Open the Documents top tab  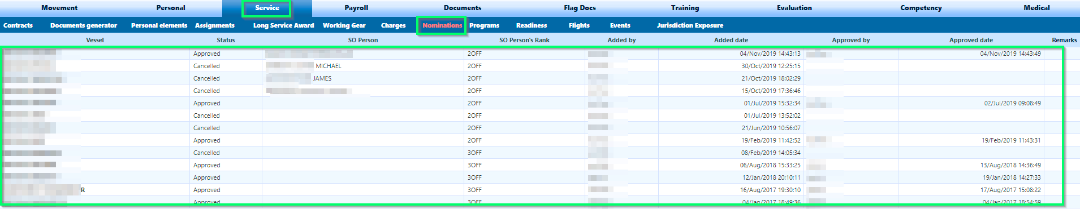pos(463,8)
